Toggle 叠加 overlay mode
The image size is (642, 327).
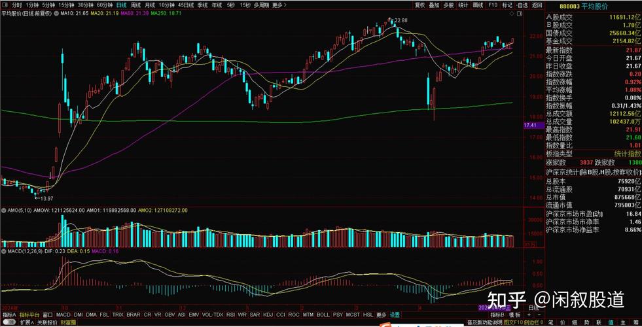pyautogui.click(x=435, y=5)
